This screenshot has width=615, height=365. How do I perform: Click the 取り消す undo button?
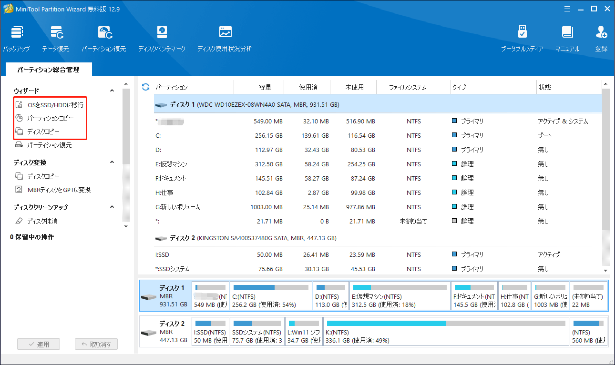coord(96,345)
